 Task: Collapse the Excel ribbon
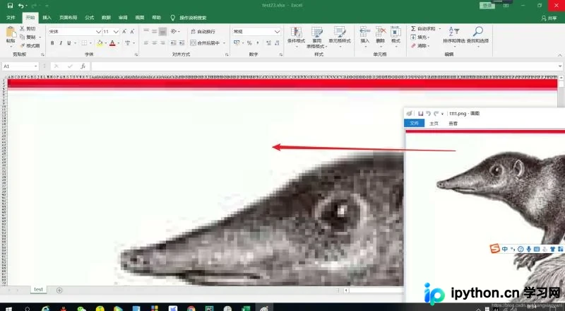pyautogui.click(x=559, y=55)
